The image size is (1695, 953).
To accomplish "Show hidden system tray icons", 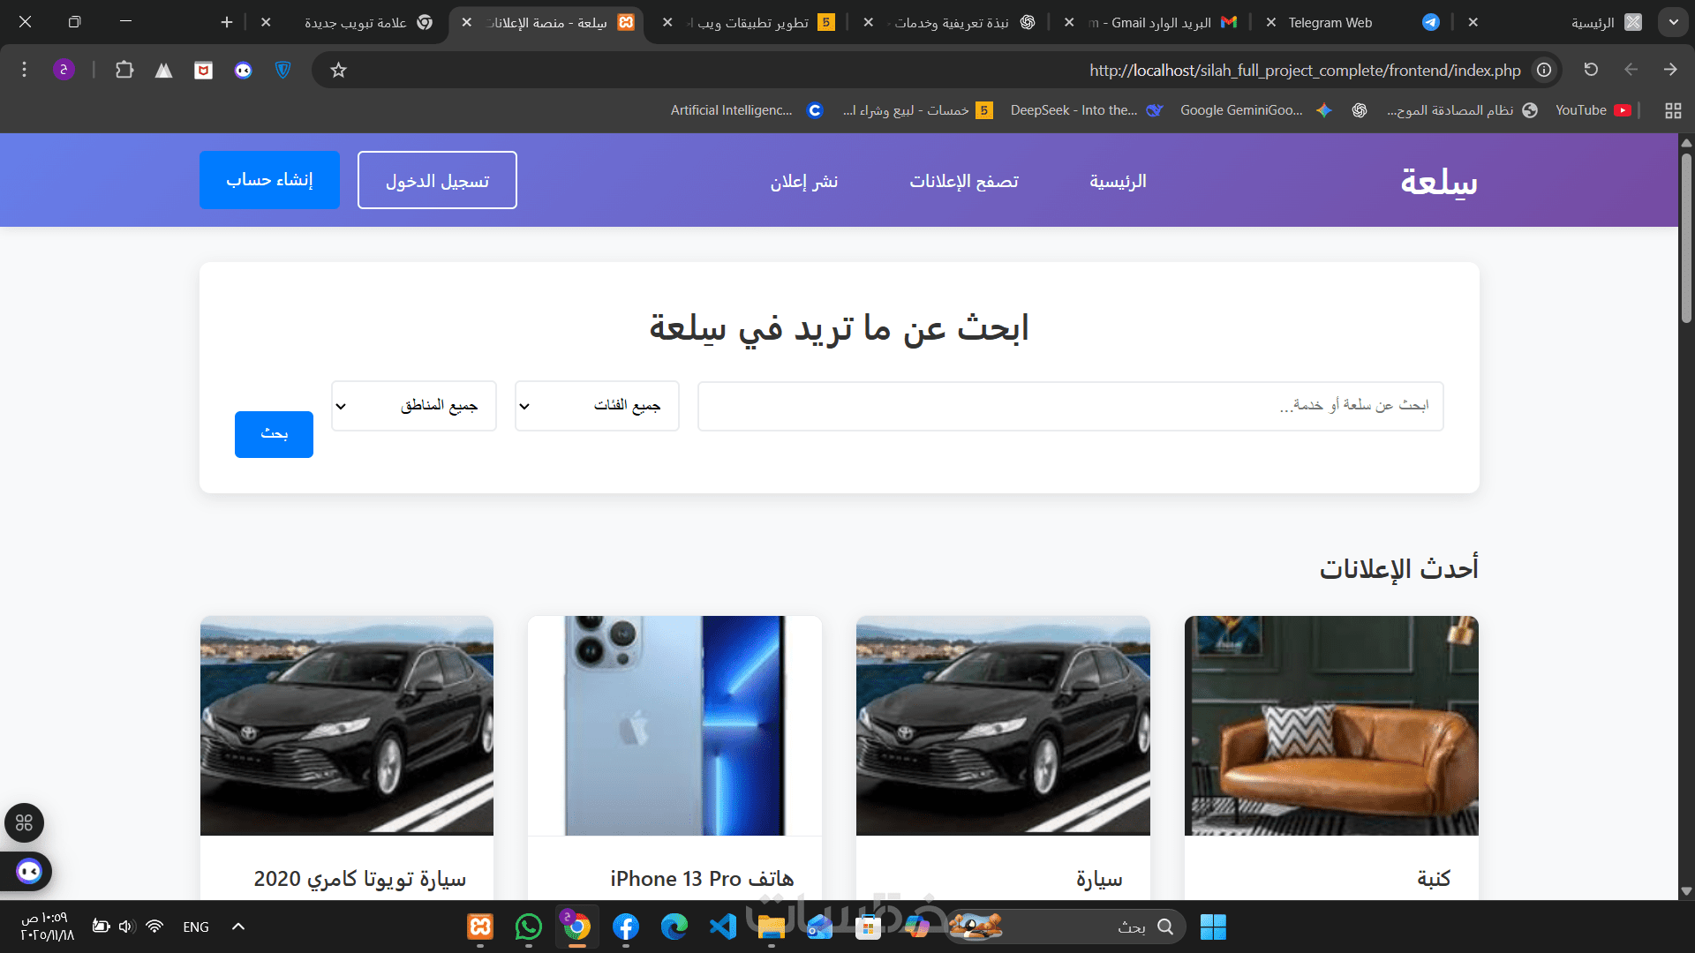I will (x=238, y=927).
